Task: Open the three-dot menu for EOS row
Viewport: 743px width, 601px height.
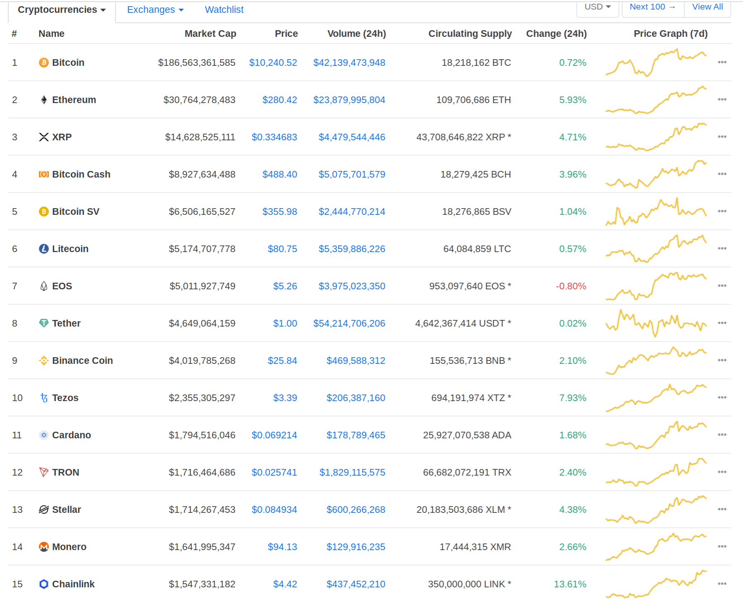Action: point(722,286)
